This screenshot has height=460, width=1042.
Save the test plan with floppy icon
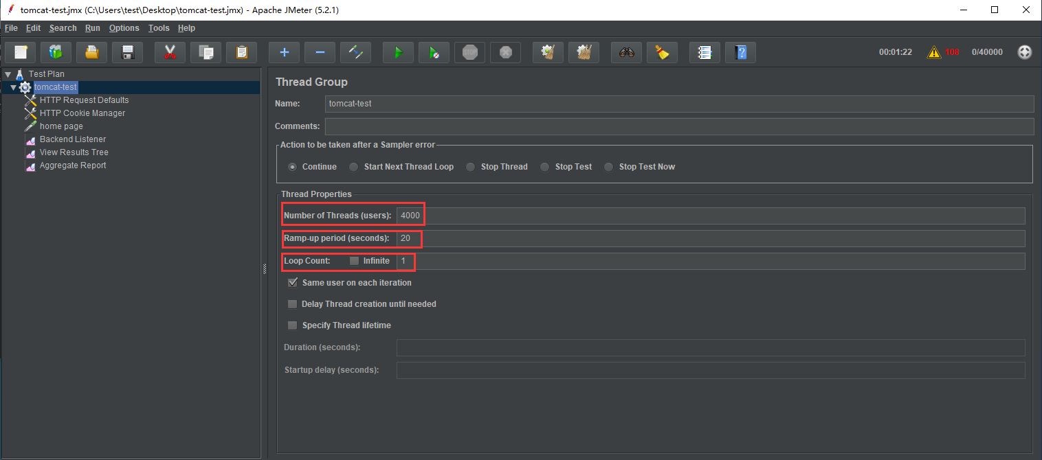tap(128, 52)
